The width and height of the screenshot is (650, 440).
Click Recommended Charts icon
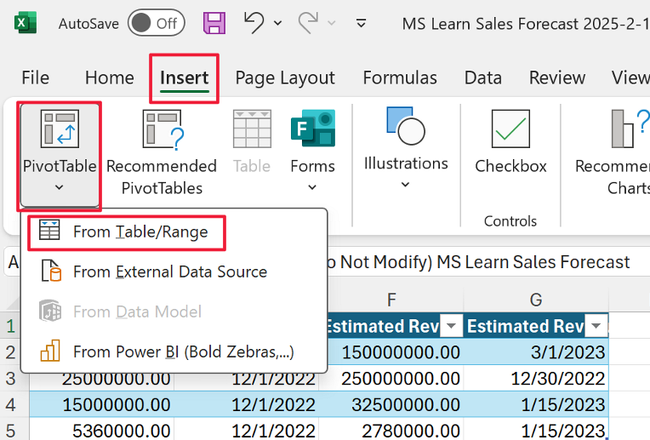point(630,129)
